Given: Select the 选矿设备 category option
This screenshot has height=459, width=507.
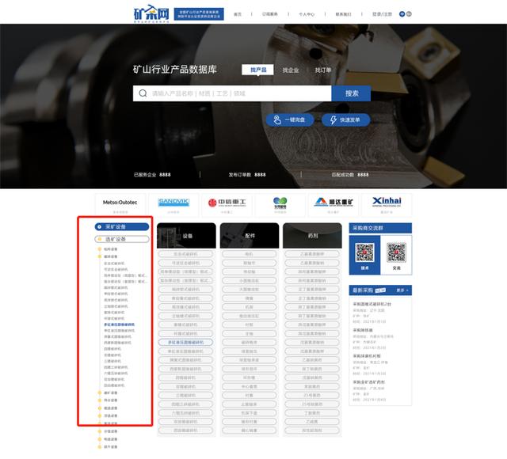Looking at the screenshot, I should (116, 237).
